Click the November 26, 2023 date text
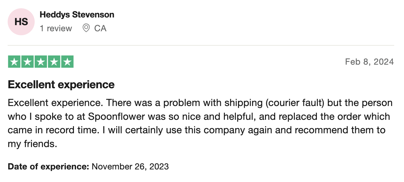The image size is (404, 182). point(130,166)
